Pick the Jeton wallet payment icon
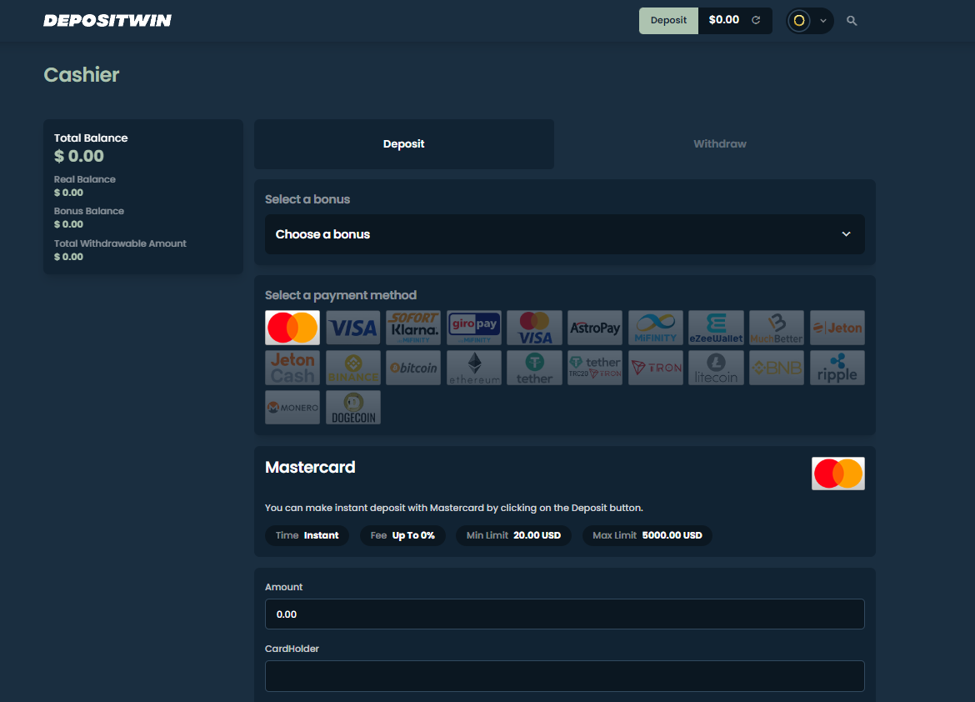Screen dimensions: 975x702 tap(837, 328)
